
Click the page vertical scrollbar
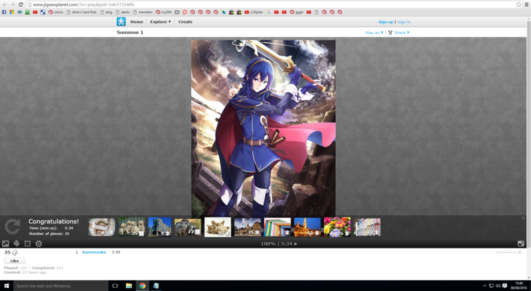coord(528,135)
